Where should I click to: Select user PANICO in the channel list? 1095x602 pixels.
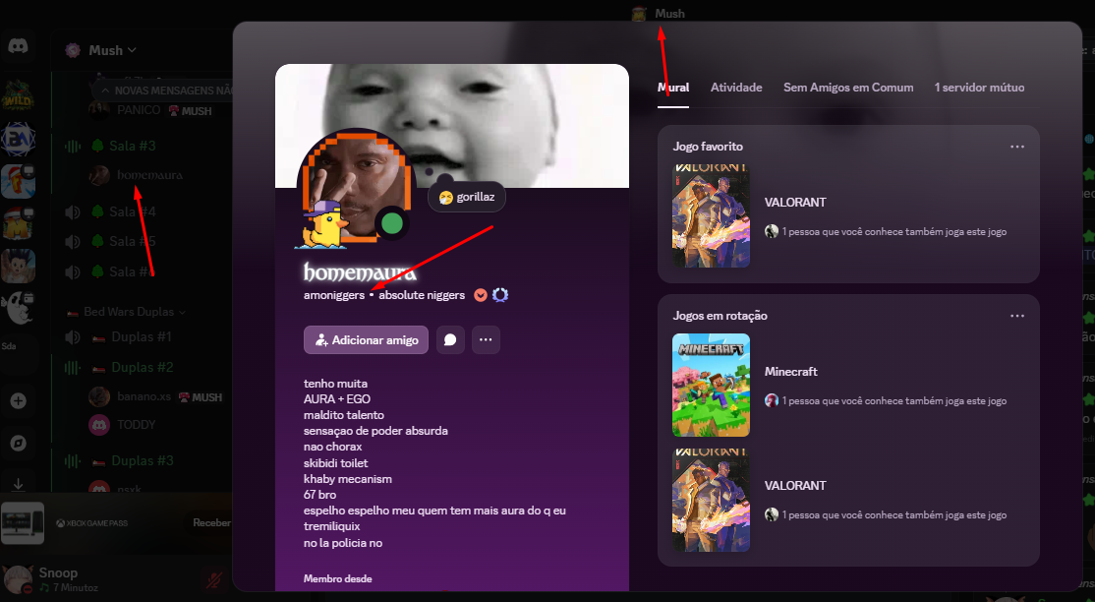click(139, 110)
